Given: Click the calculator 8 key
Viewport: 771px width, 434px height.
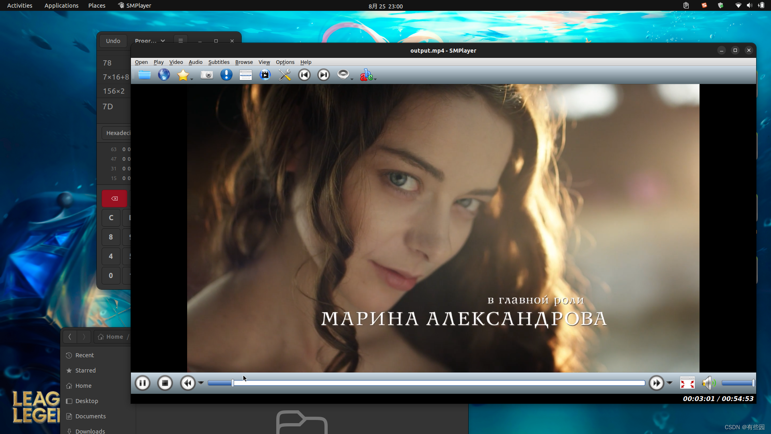Looking at the screenshot, I should coord(111,237).
